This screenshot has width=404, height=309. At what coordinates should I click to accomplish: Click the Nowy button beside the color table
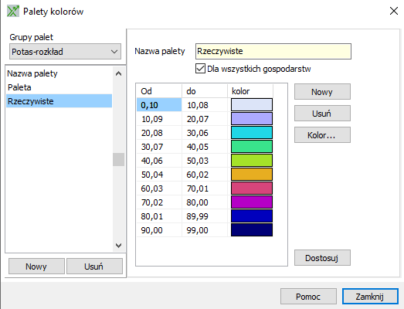click(x=322, y=92)
